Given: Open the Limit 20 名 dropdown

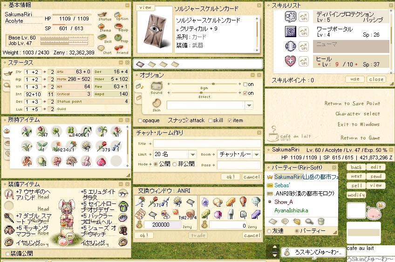Looking at the screenshot, I should pyautogui.click(x=193, y=154).
